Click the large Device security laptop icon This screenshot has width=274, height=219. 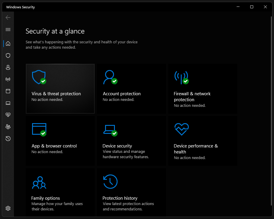110,131
